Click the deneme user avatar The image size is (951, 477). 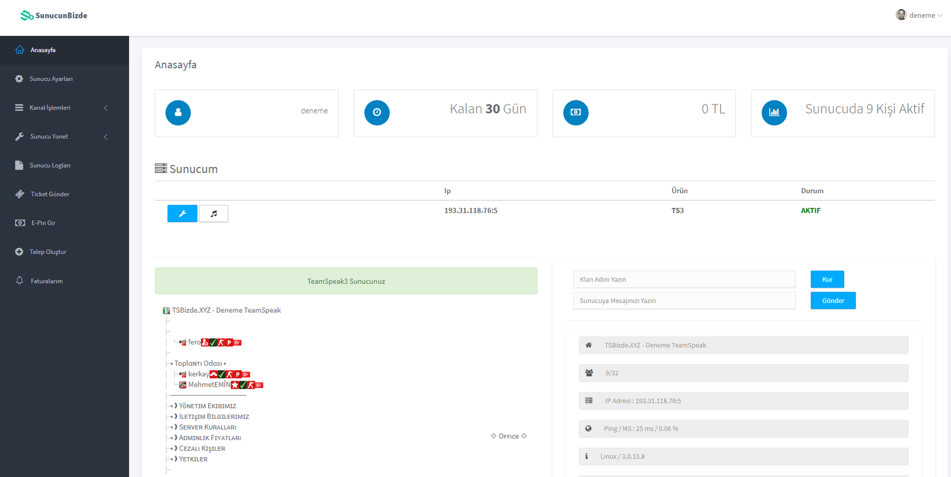pos(901,15)
